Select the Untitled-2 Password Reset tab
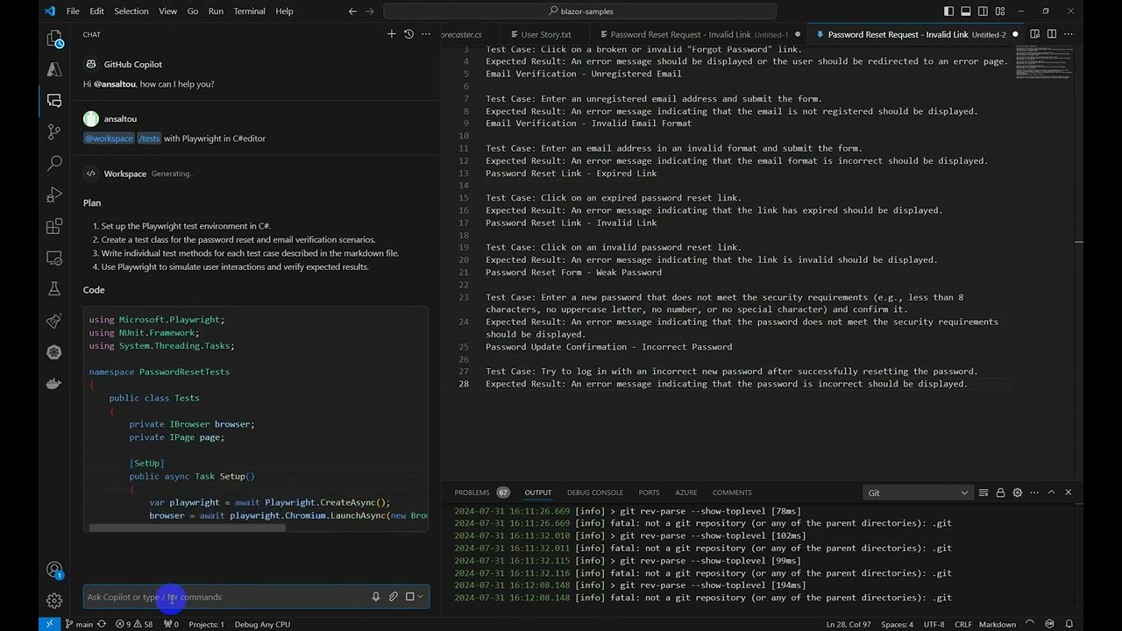1122x631 pixels. pos(914,34)
